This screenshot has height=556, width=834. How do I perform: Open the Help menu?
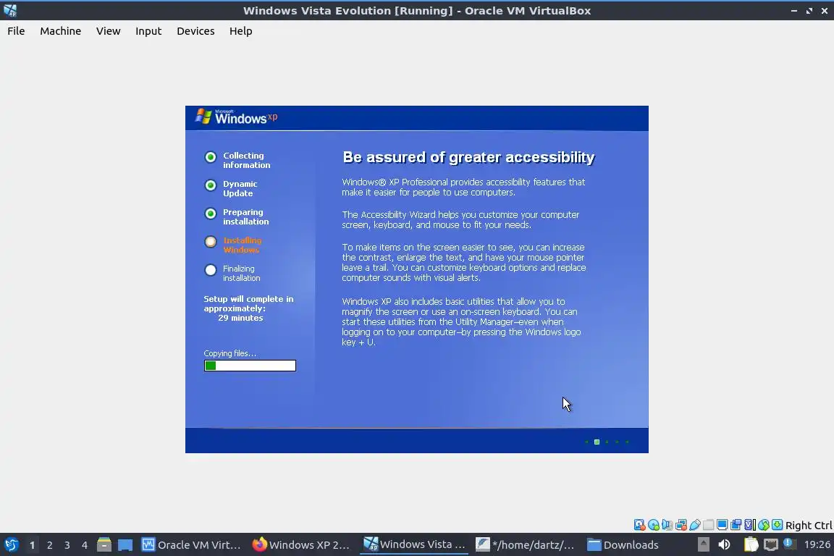241,31
